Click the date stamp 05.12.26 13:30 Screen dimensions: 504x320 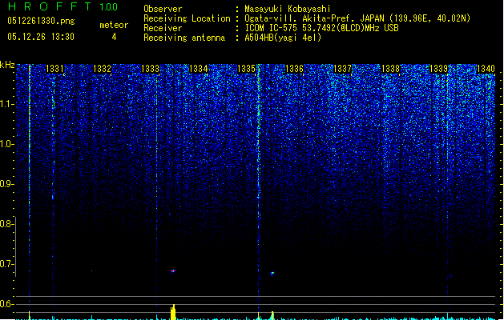pos(41,37)
